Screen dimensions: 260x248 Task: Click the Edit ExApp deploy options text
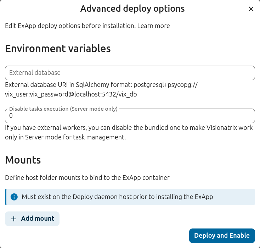point(70,26)
